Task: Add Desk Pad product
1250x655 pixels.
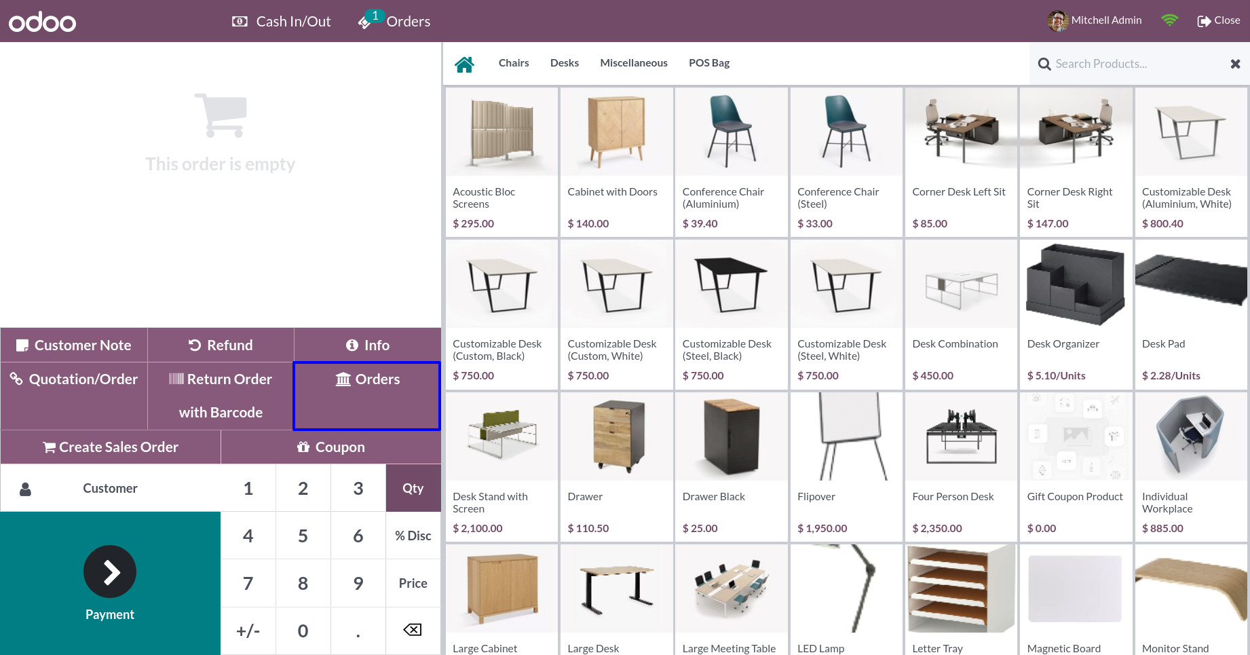Action: click(1191, 314)
